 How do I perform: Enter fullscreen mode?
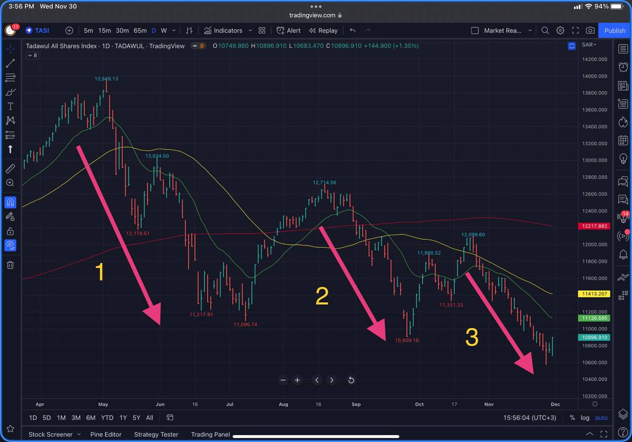(576, 31)
